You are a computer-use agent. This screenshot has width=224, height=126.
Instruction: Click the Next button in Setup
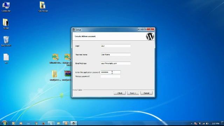pyautogui.click(x=133, y=93)
